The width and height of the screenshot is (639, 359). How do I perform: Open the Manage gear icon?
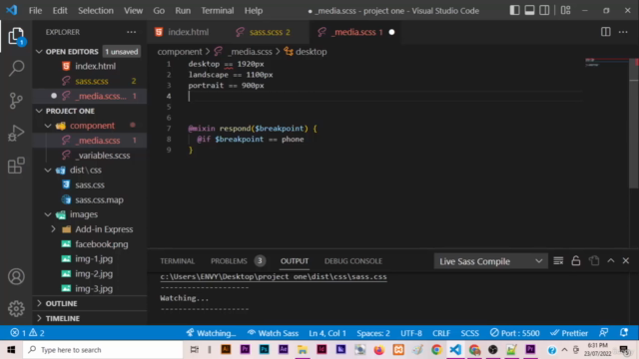pos(16,308)
